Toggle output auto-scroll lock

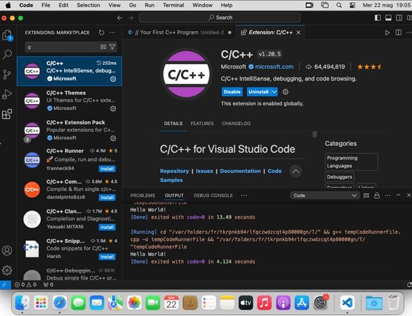[377, 195]
